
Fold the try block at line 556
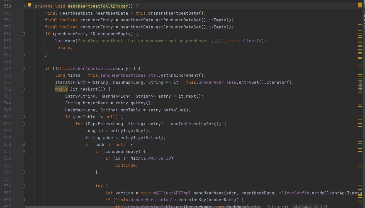coord(23,186)
